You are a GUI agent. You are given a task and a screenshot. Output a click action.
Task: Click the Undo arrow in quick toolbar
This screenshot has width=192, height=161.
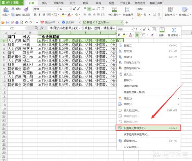click(26, 22)
